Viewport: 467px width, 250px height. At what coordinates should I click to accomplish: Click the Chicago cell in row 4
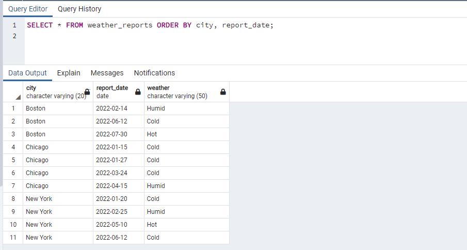click(x=37, y=147)
